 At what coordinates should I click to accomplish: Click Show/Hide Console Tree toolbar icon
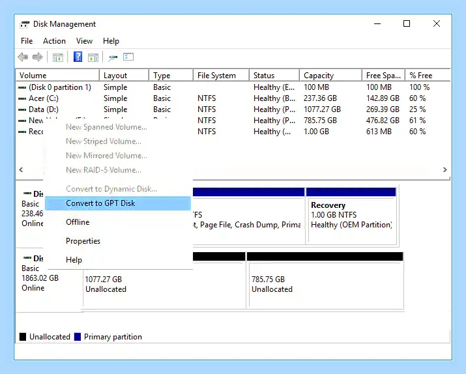click(x=57, y=57)
